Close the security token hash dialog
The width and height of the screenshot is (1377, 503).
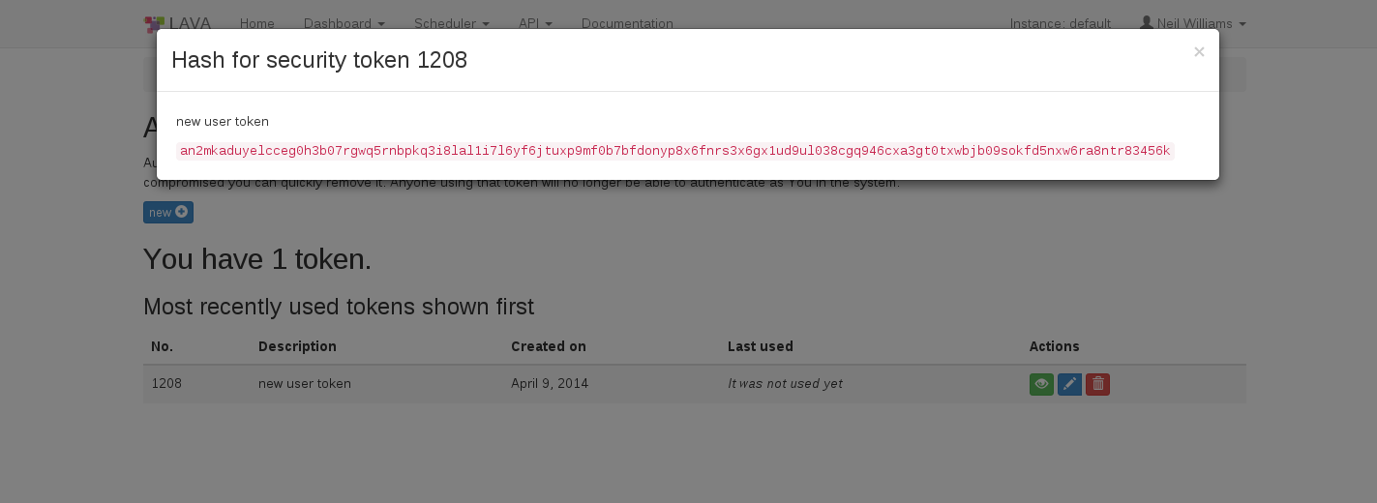pyautogui.click(x=1199, y=52)
